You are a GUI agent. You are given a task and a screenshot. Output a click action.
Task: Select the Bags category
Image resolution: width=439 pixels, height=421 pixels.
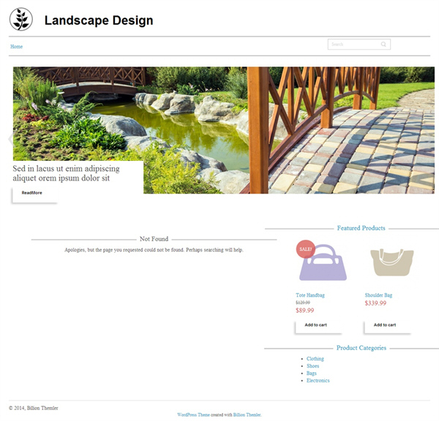[312, 373]
